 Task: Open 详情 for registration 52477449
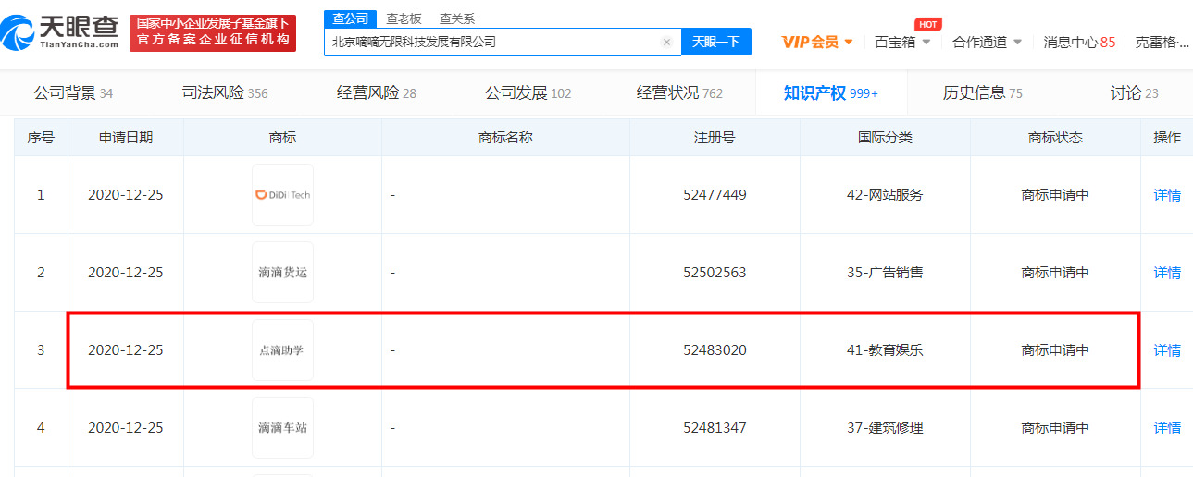(x=1167, y=195)
